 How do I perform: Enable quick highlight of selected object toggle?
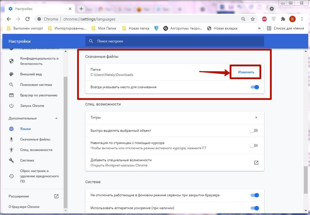(x=254, y=131)
